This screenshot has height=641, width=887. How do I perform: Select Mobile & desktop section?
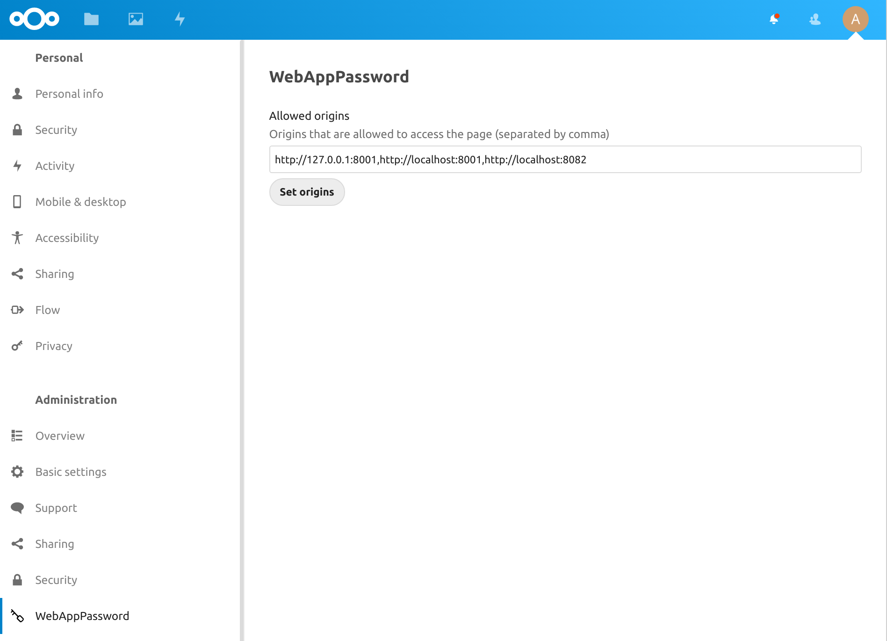80,202
